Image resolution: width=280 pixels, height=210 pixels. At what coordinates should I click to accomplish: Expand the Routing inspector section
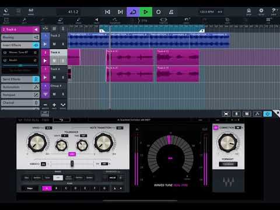20,37
